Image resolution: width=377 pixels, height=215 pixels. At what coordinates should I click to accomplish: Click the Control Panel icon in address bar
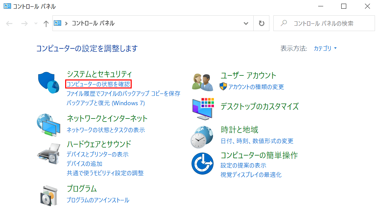(57, 23)
